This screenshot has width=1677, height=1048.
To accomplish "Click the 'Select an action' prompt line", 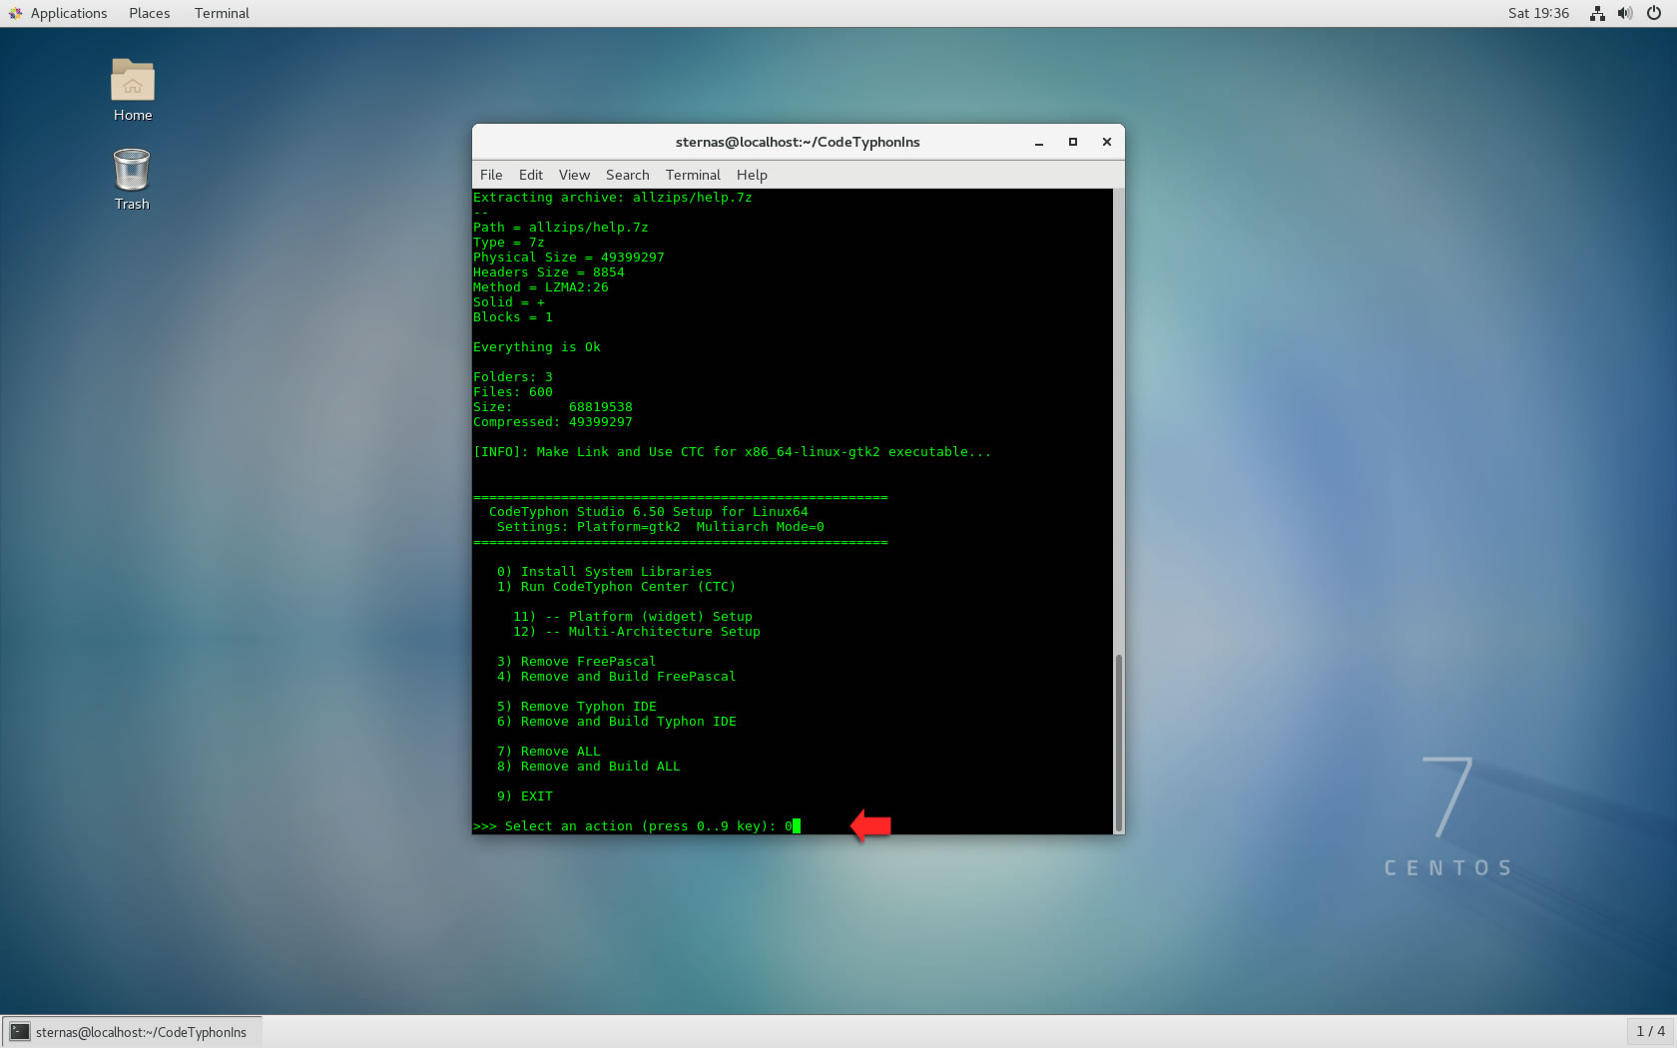I will [x=637, y=826].
